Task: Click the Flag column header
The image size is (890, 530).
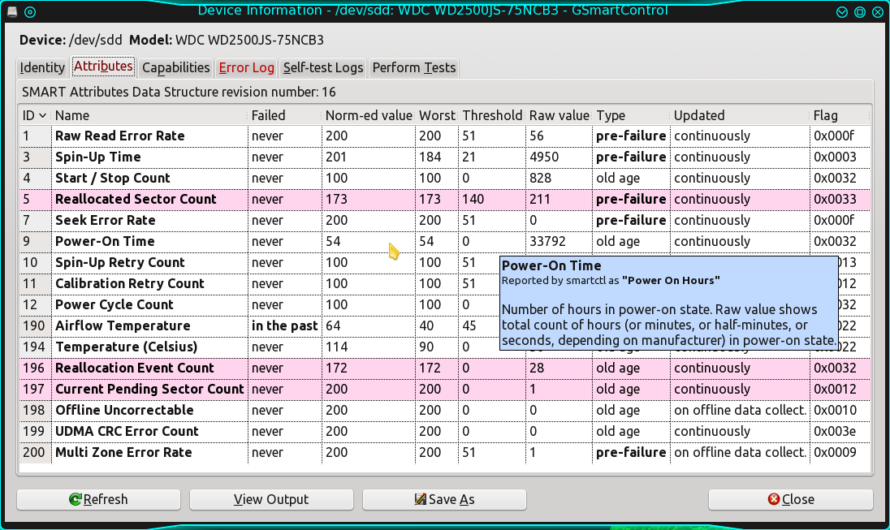Action: 840,115
